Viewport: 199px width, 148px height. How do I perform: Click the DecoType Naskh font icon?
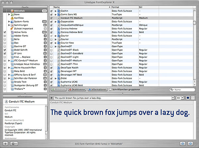pos(59,68)
